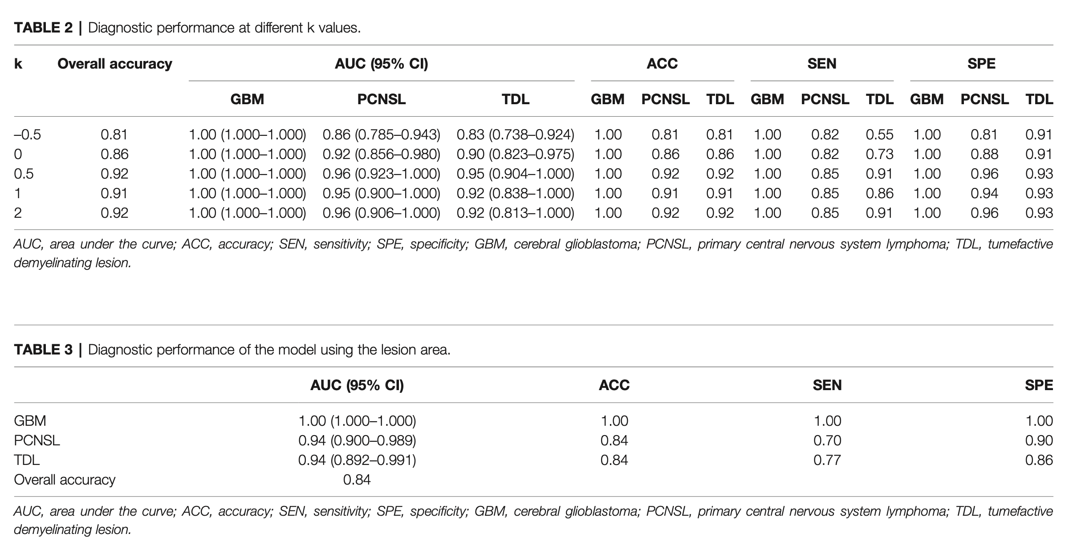Click the TABLE 2 caption title

tap(187, 28)
